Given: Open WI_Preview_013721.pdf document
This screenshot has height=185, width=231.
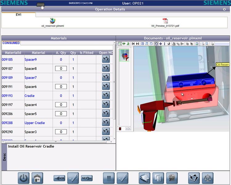Looking at the screenshot, I should pyautogui.click(x=165, y=23).
